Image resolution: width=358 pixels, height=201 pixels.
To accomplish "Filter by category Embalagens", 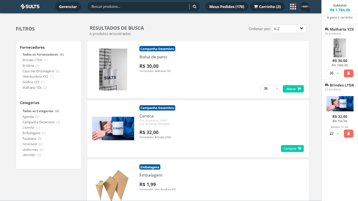I will coord(34,133).
